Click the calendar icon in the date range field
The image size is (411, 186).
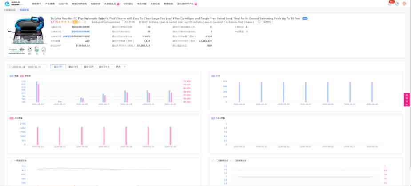coord(10,67)
